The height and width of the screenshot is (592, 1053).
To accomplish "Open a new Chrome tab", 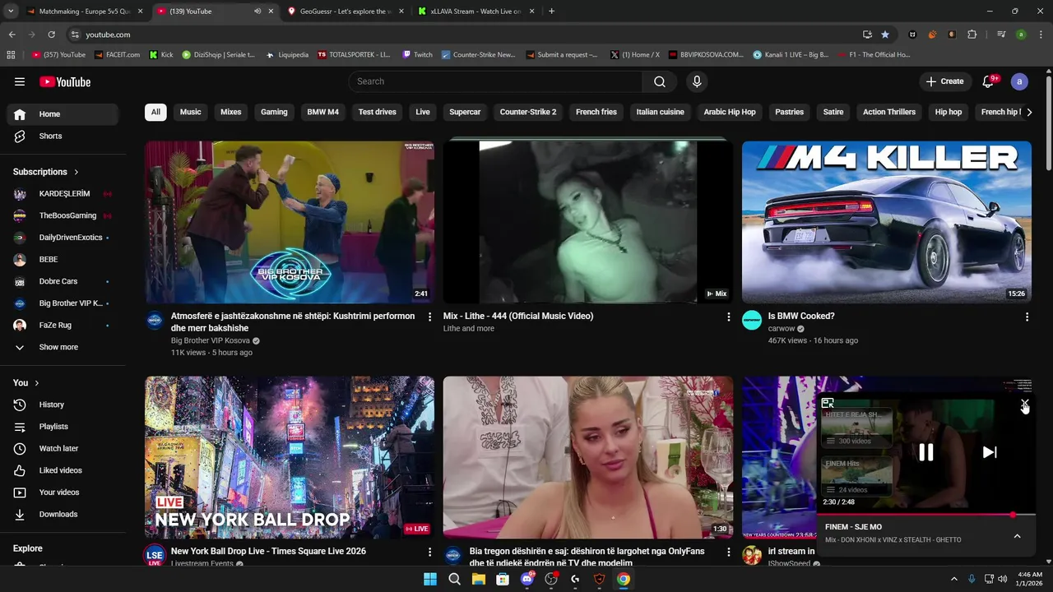I will tap(551, 12).
